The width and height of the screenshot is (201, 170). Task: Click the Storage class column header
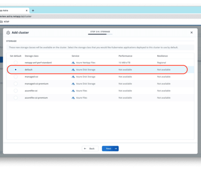pyautogui.click(x=31, y=56)
